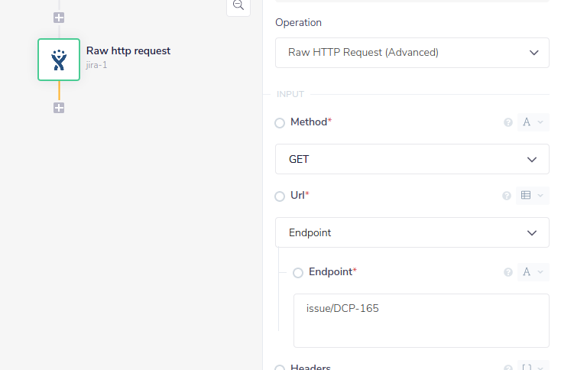Show help for the Method field

(507, 122)
